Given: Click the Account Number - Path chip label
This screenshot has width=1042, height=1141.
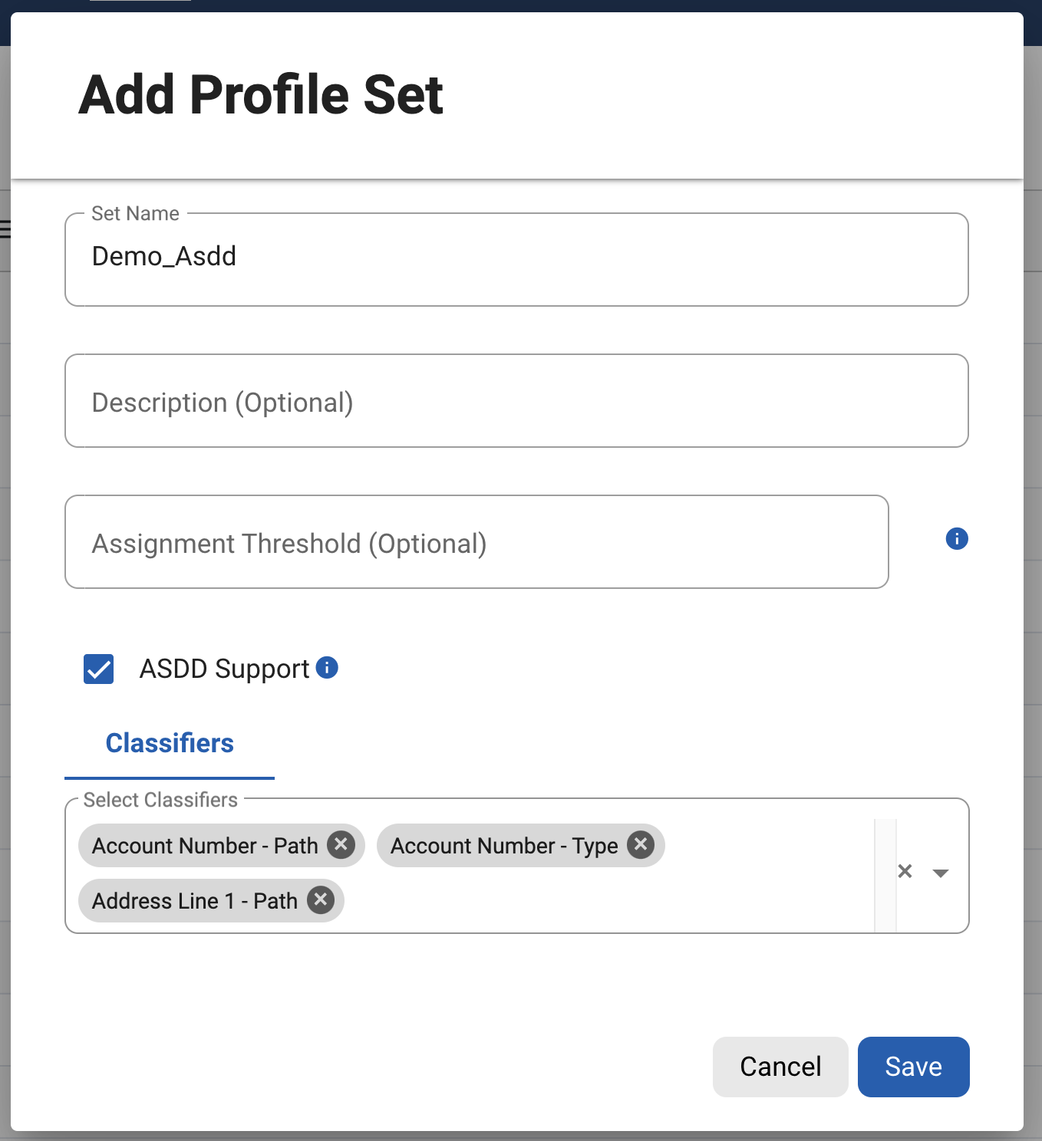Looking at the screenshot, I should point(205,846).
